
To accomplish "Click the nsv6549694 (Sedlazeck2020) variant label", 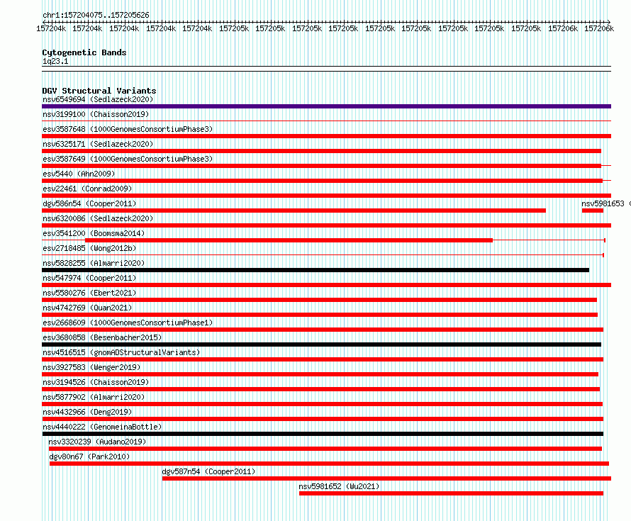I will click(98, 99).
